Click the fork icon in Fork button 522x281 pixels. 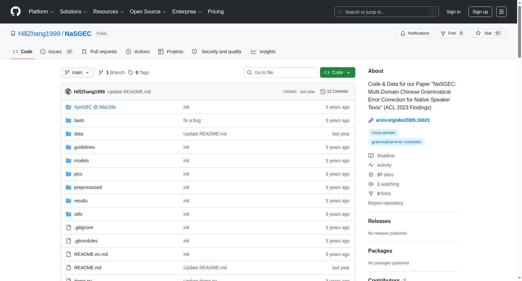tap(443, 33)
